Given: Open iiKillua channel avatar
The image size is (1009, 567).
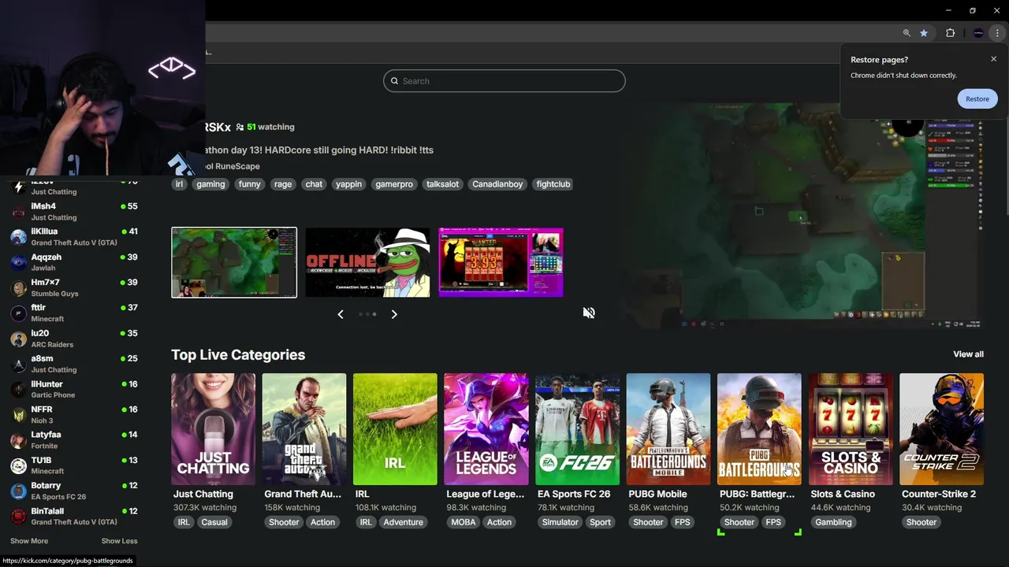Looking at the screenshot, I should (18, 237).
